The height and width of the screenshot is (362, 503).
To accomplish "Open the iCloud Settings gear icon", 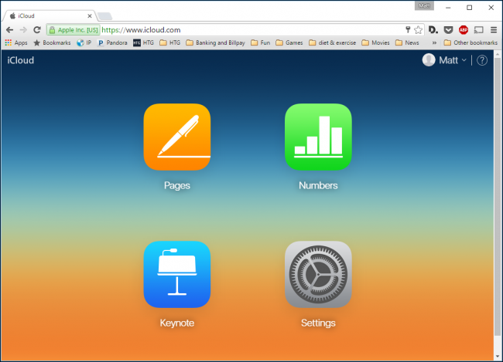I will tap(318, 274).
